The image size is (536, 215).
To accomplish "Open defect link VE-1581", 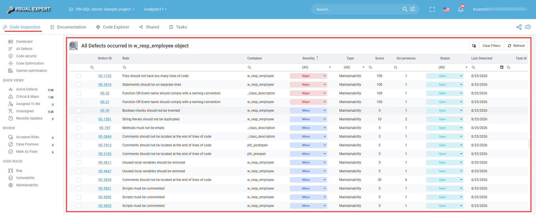I will pyautogui.click(x=105, y=119).
